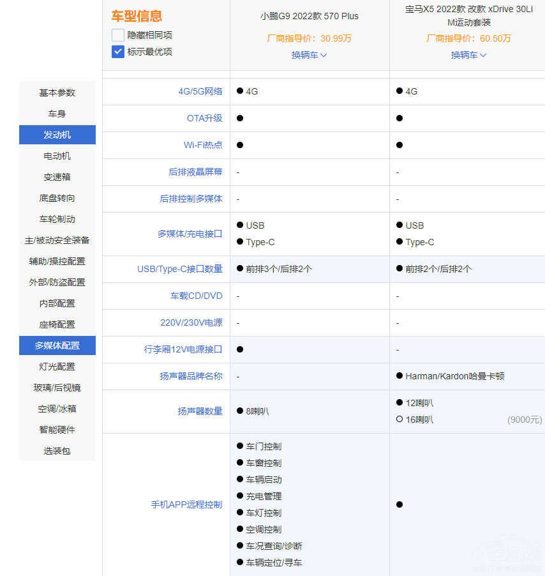Open 扬声器品牌名称 parameter link
545x576 pixels.
[x=191, y=376]
